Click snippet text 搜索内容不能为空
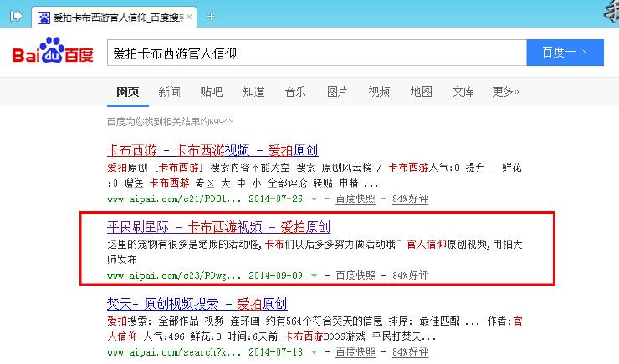Image resolution: width=619 pixels, height=364 pixels. coord(250,168)
